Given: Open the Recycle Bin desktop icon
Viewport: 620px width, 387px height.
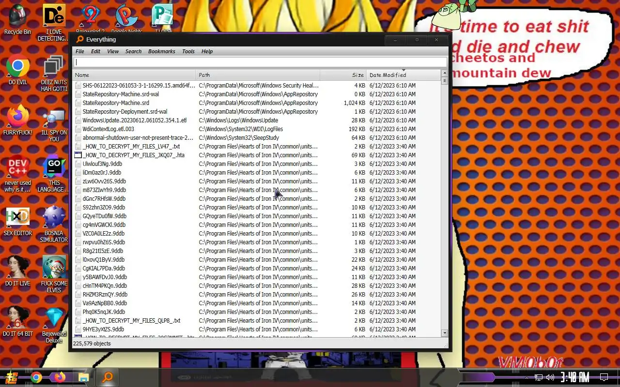Looking at the screenshot, I should click(x=17, y=19).
